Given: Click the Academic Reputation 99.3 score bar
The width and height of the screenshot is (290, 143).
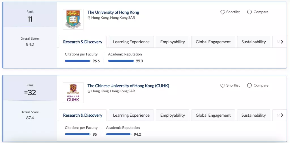Looking at the screenshot, I should click(121, 61).
